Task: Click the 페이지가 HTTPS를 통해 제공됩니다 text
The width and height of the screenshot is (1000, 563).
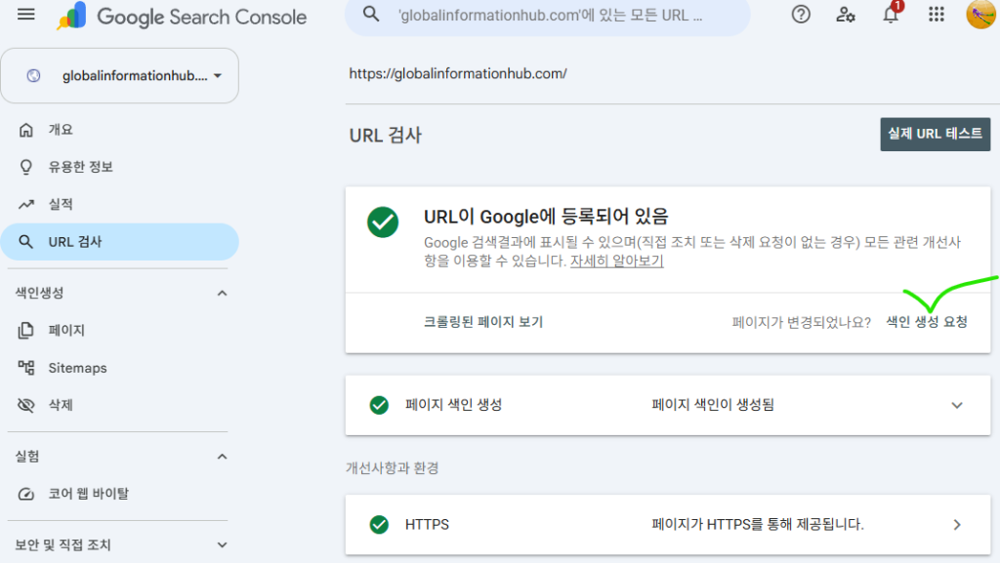Action: point(758,525)
